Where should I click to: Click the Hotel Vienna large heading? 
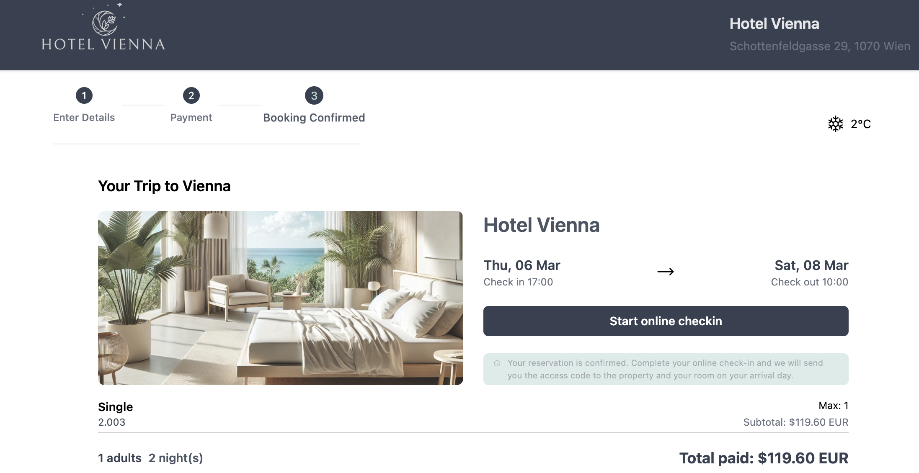point(542,225)
